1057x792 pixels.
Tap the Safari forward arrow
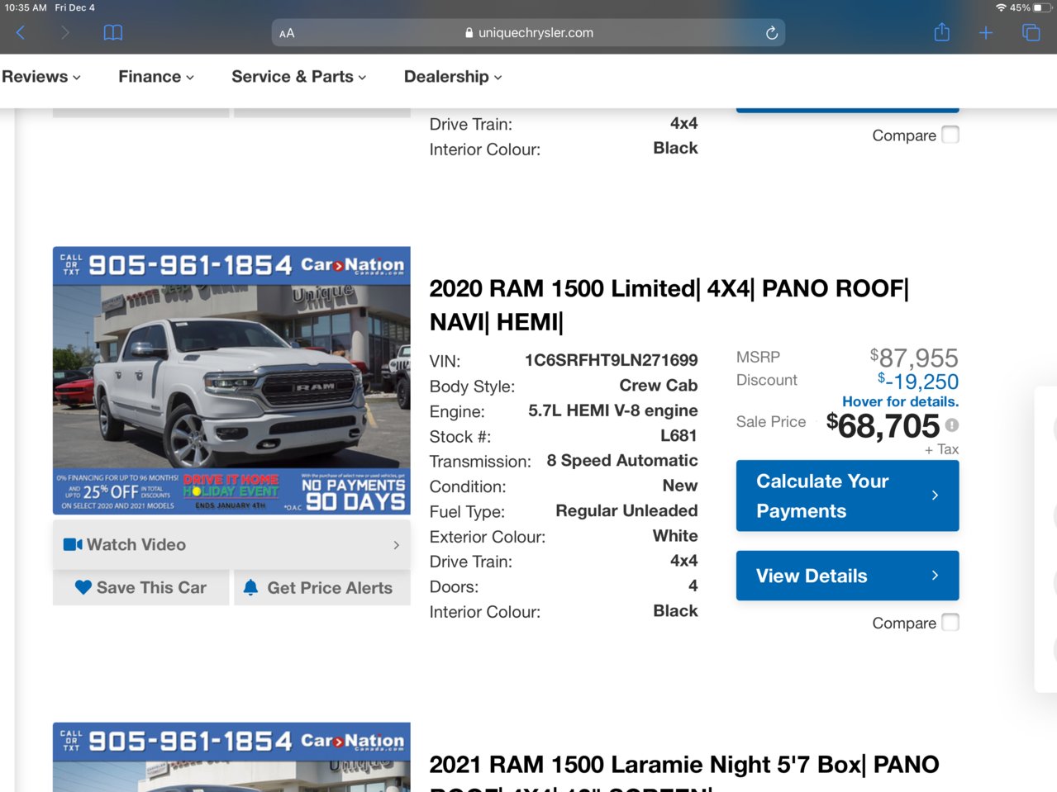pos(64,33)
